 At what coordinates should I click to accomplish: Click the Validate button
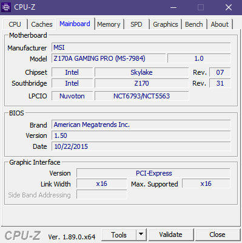pyautogui.click(x=170, y=234)
